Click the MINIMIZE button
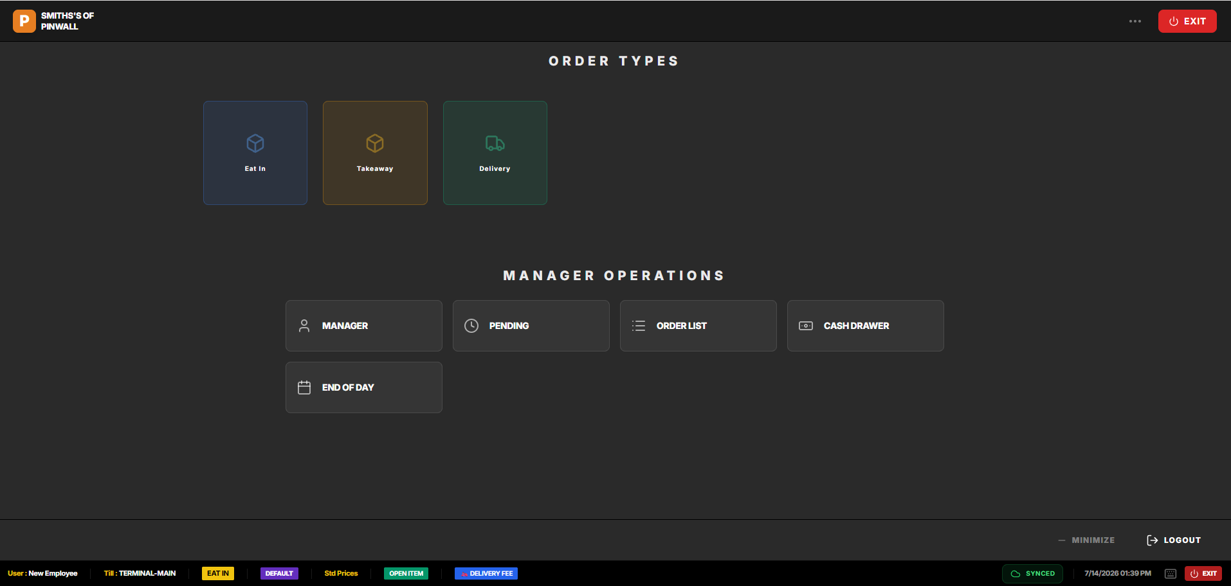1231x586 pixels. [1087, 540]
